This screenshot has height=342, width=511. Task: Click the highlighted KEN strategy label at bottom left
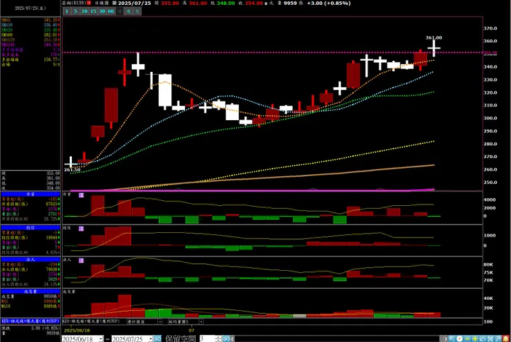(x=30, y=321)
